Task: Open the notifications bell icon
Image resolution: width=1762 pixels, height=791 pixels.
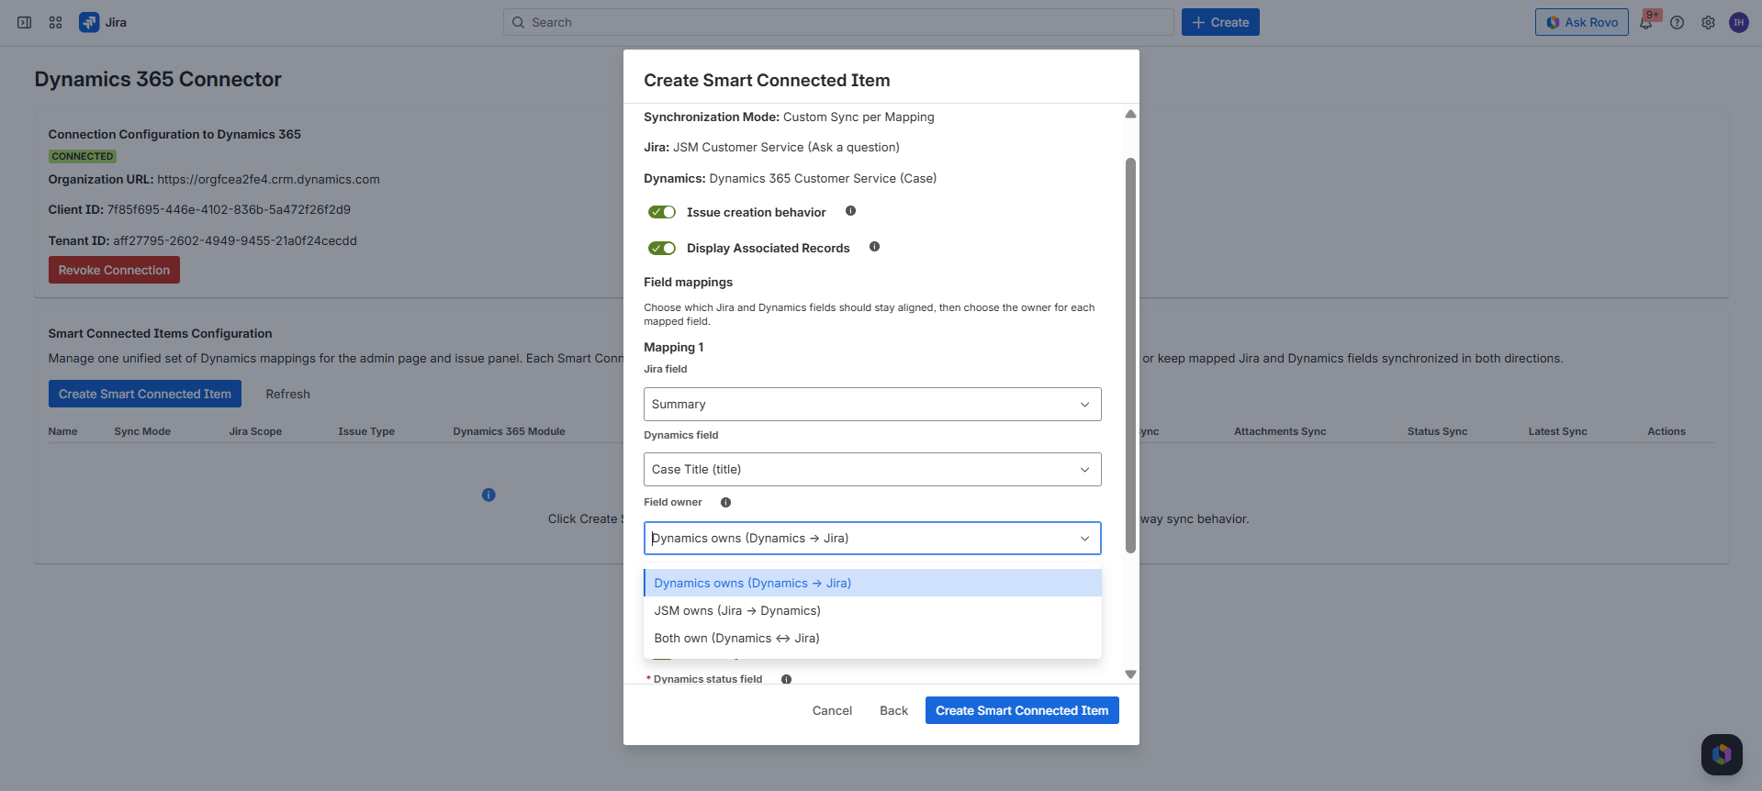Action: point(1645,23)
